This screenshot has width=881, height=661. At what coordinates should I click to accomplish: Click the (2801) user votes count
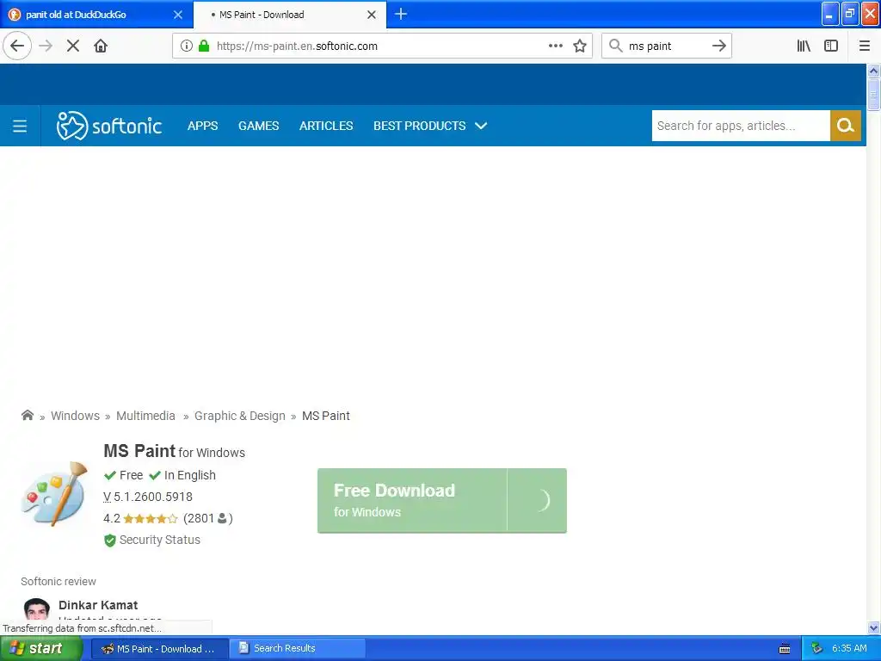[208, 518]
